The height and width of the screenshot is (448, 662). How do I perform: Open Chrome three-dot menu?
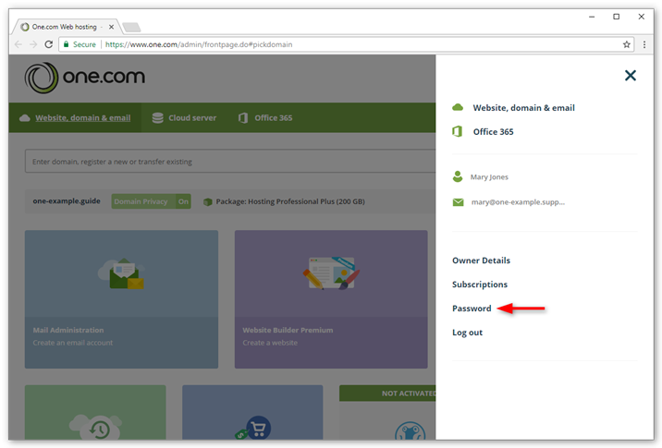tap(644, 44)
